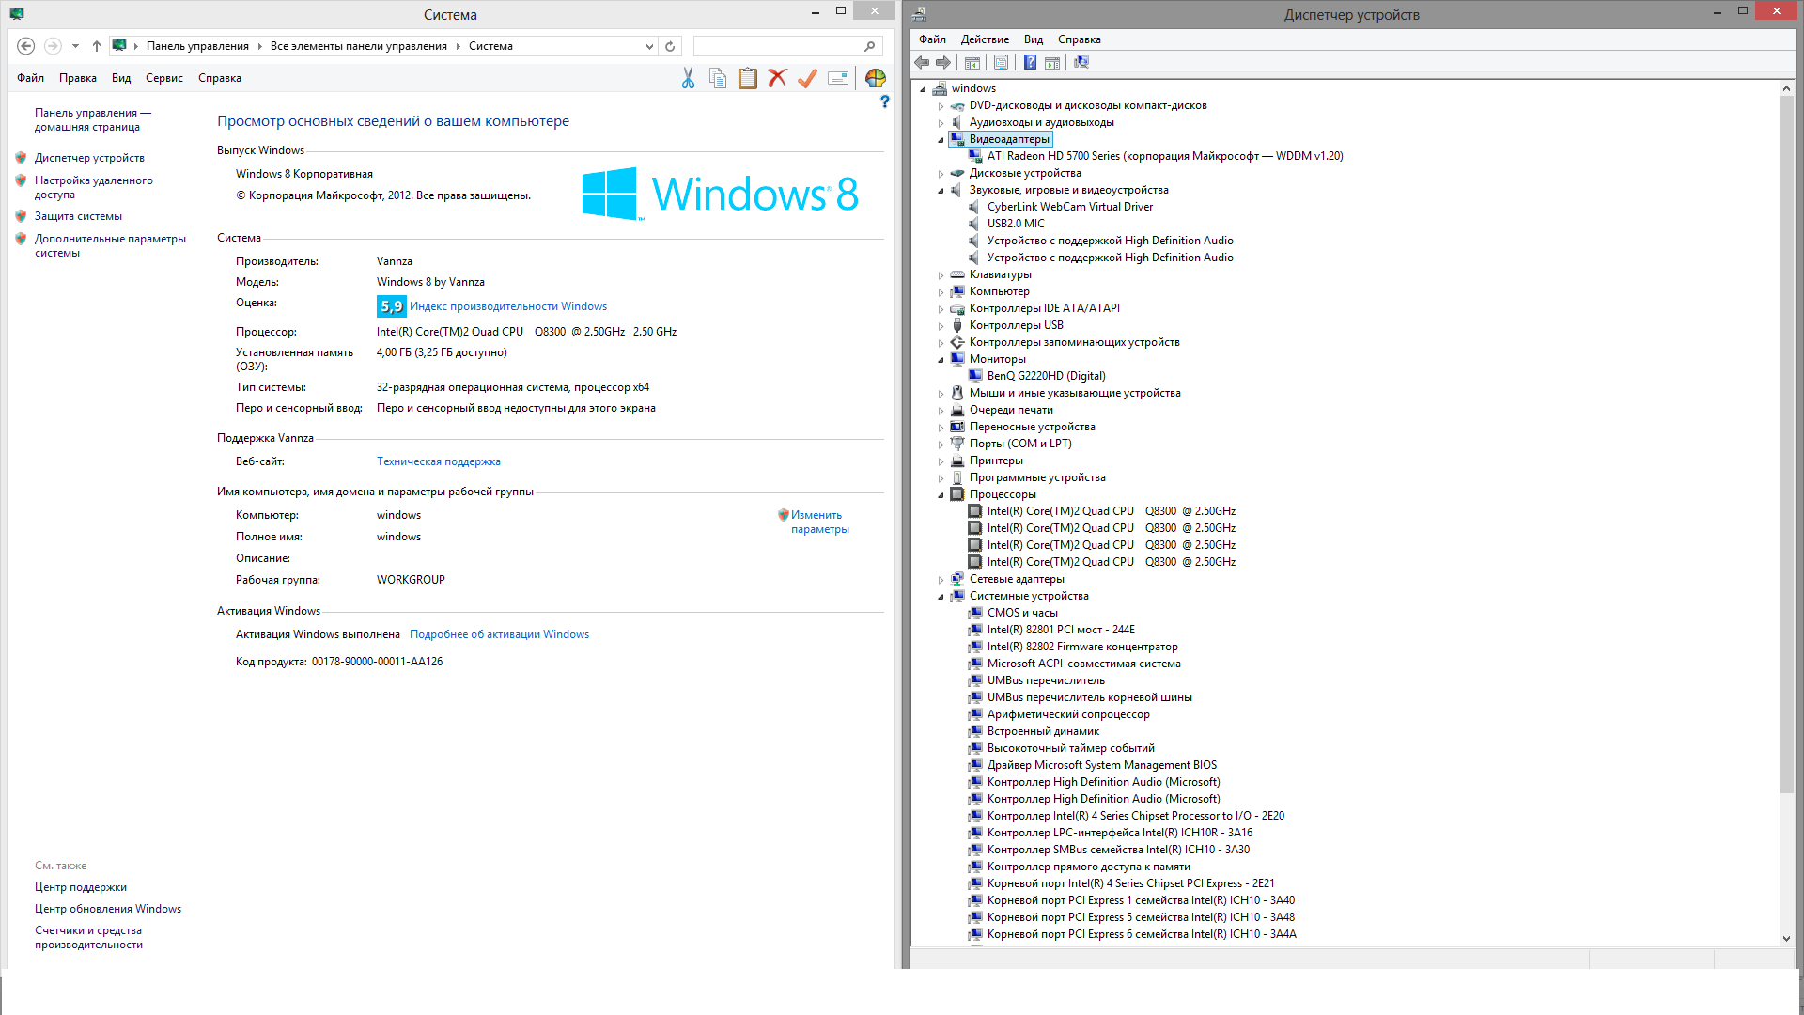Collapse the Видеоадаптеры node

[941, 140]
